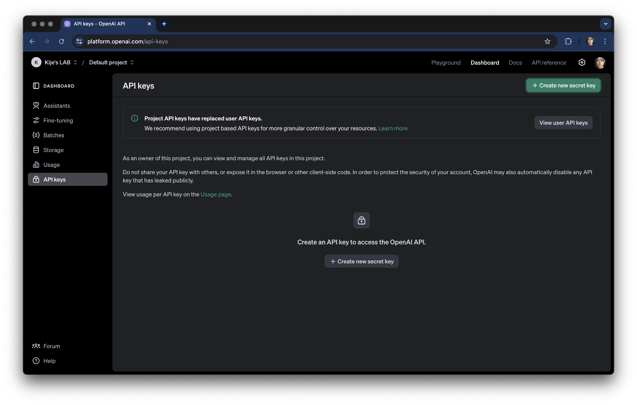Open the Help section

coord(50,361)
